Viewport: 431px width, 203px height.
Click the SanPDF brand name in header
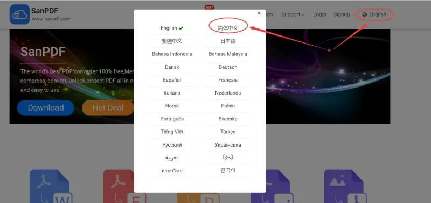tap(45, 11)
